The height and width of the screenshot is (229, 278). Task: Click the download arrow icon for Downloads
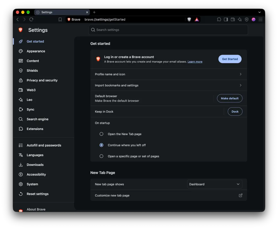tap(21, 165)
